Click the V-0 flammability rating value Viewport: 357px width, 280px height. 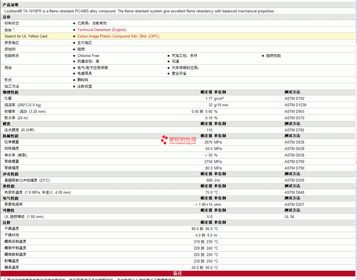[210, 217]
